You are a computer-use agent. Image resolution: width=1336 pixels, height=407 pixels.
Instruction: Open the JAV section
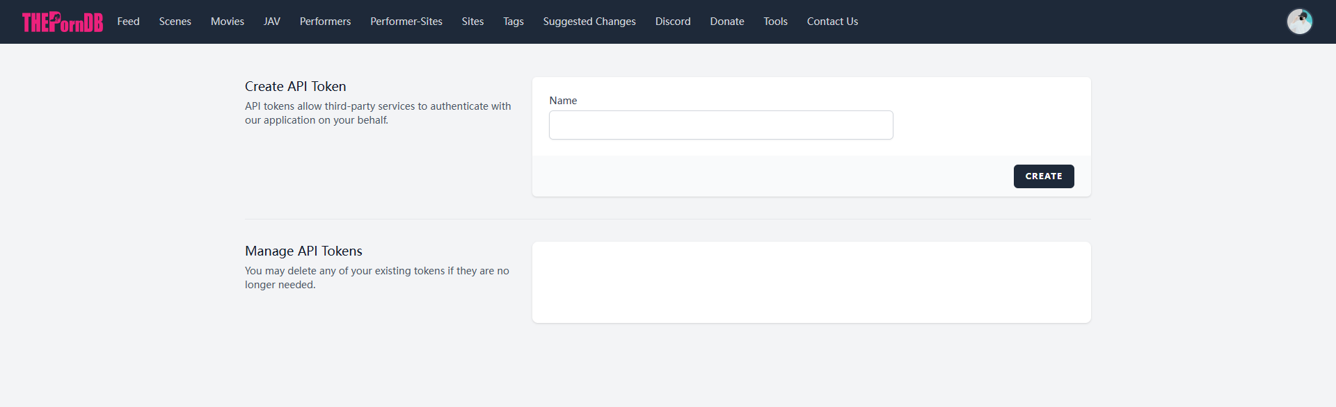272,22
